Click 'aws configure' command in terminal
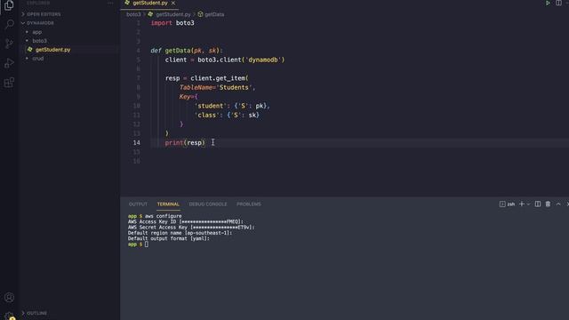The width and height of the screenshot is (569, 320). tap(164, 216)
